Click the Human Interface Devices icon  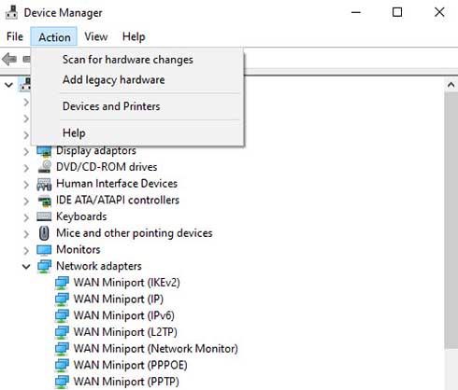coord(44,184)
